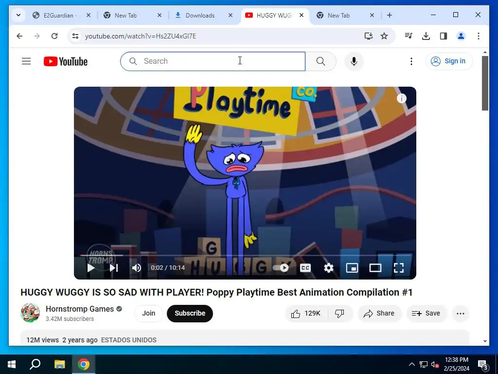The image size is (498, 374).
Task: Bookmark this page with the star
Action: click(x=384, y=36)
